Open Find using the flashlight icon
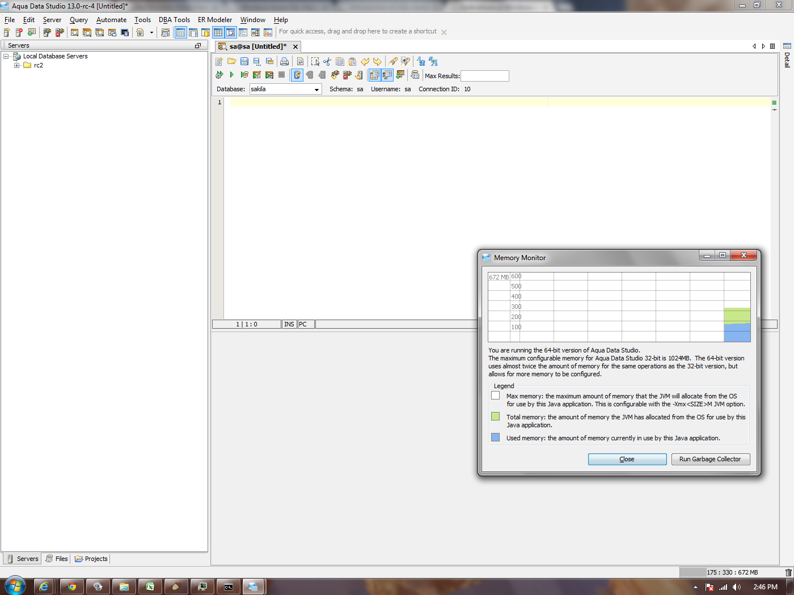The width and height of the screenshot is (794, 595). click(393, 61)
